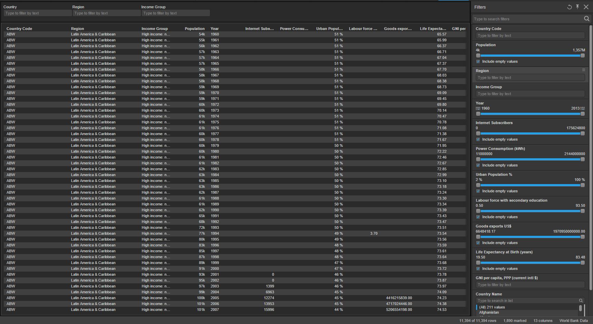
Task: Click the Country Code column header
Action: pos(19,29)
